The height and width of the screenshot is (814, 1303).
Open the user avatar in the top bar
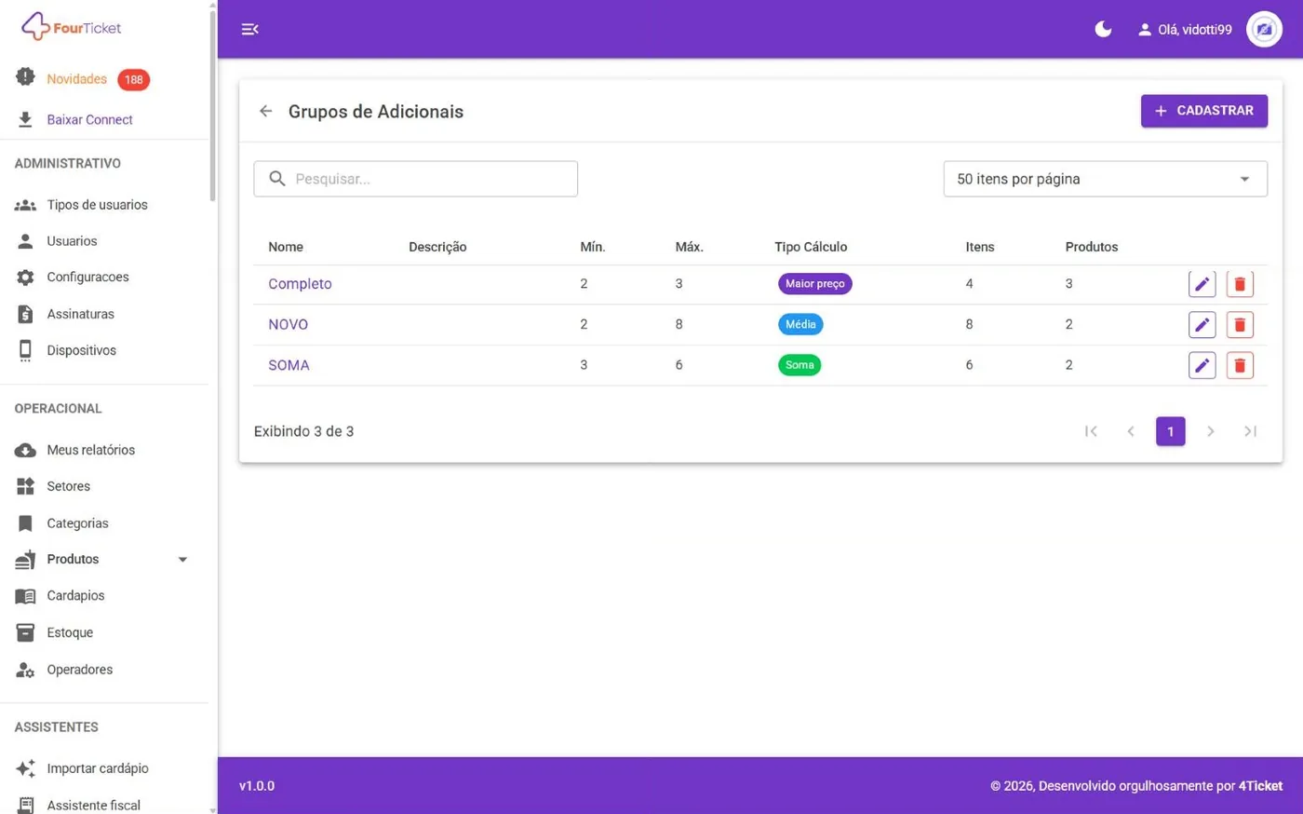pyautogui.click(x=1264, y=30)
